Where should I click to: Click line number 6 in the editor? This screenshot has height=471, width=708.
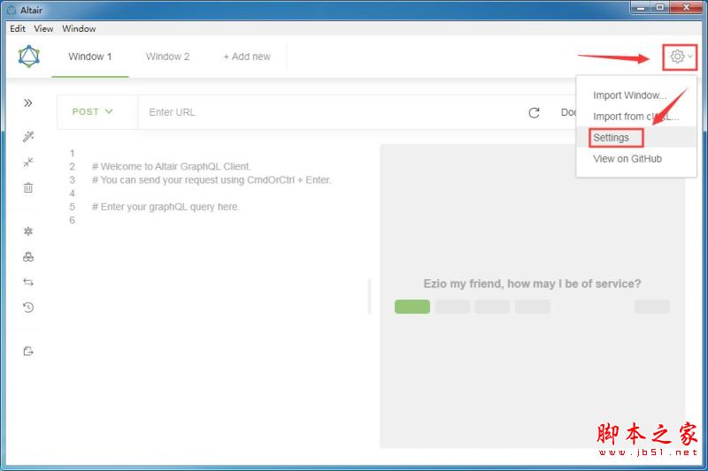pyautogui.click(x=72, y=220)
